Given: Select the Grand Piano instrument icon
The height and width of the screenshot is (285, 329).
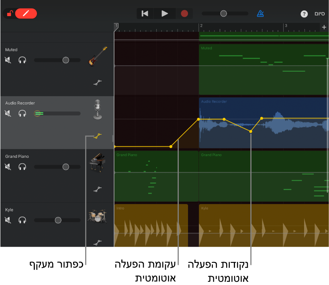Looking at the screenshot, I should (x=97, y=162).
